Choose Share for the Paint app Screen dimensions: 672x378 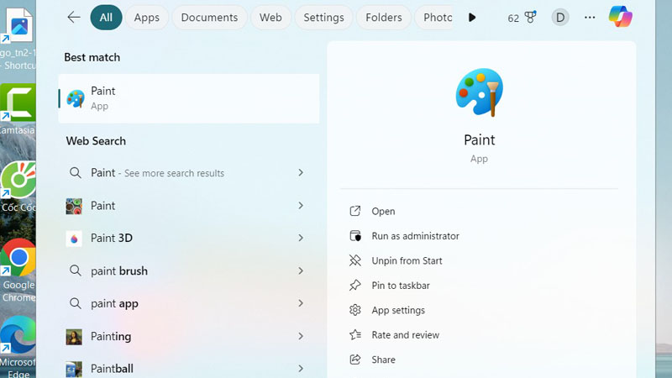383,360
